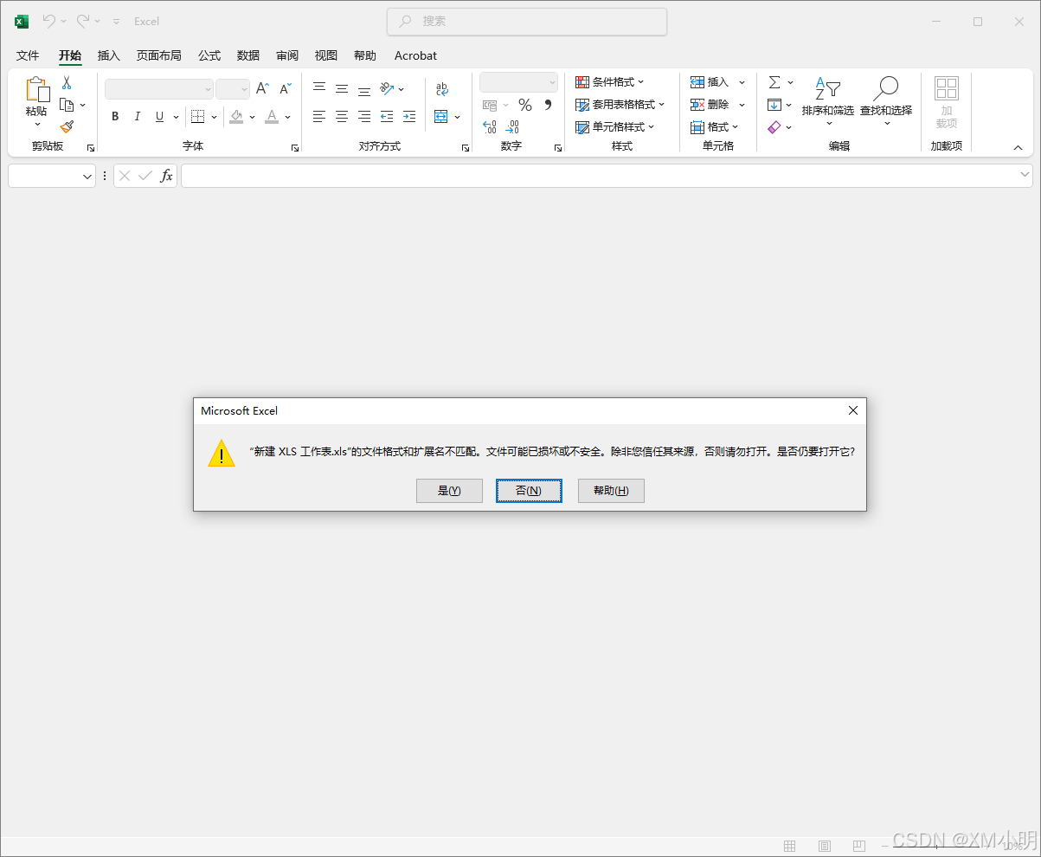Expand the formula bar chevron

pos(1025,176)
